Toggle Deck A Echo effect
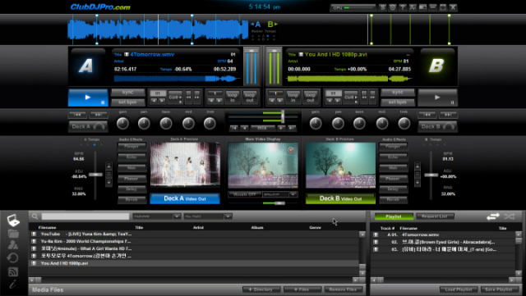The height and width of the screenshot is (296, 526). pos(131,157)
